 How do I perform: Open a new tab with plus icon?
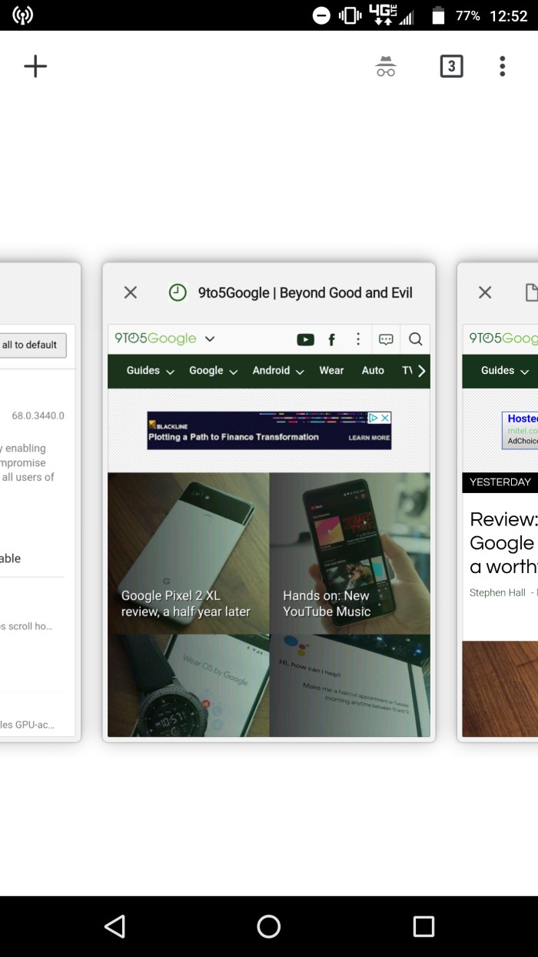tap(35, 66)
